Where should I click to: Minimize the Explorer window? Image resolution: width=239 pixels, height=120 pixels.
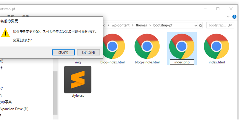tap(205, 9)
